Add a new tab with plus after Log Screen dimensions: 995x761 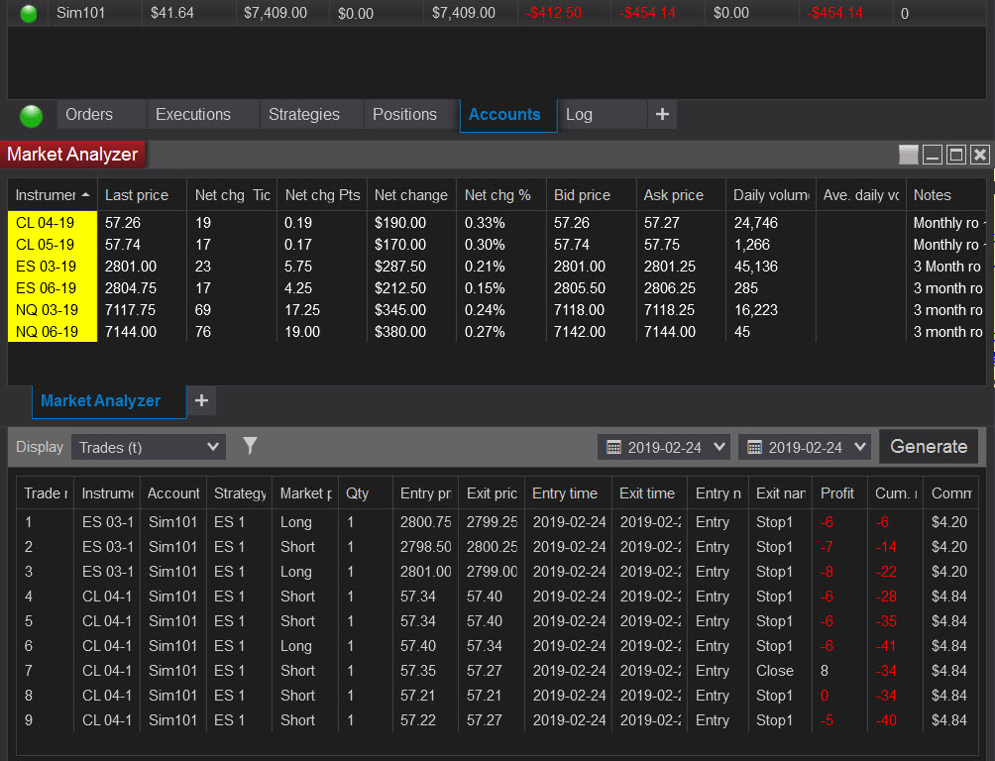click(x=662, y=114)
